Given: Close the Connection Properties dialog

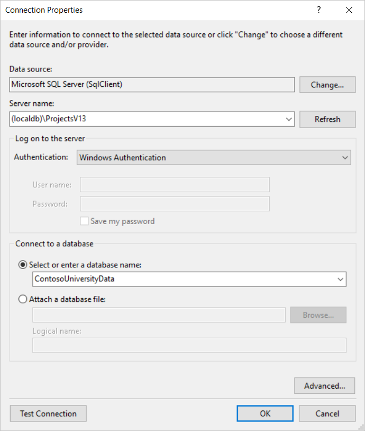Looking at the screenshot, I should pos(349,10).
